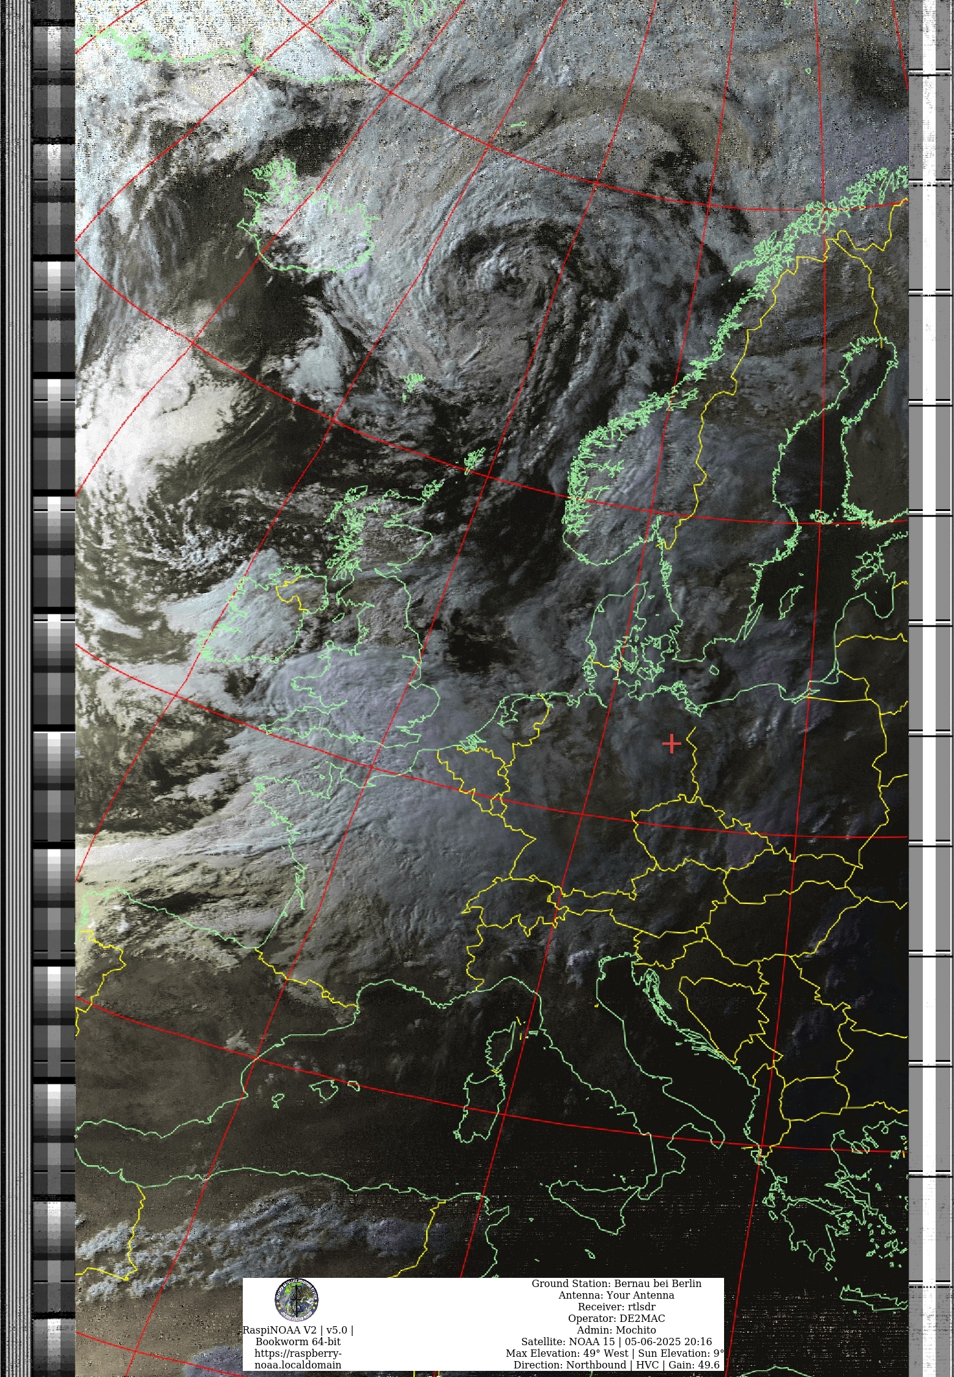Screen dimensions: 954x1377
Task: Click the 'Max Elevation: 49° West' line
Action: 615,1353
